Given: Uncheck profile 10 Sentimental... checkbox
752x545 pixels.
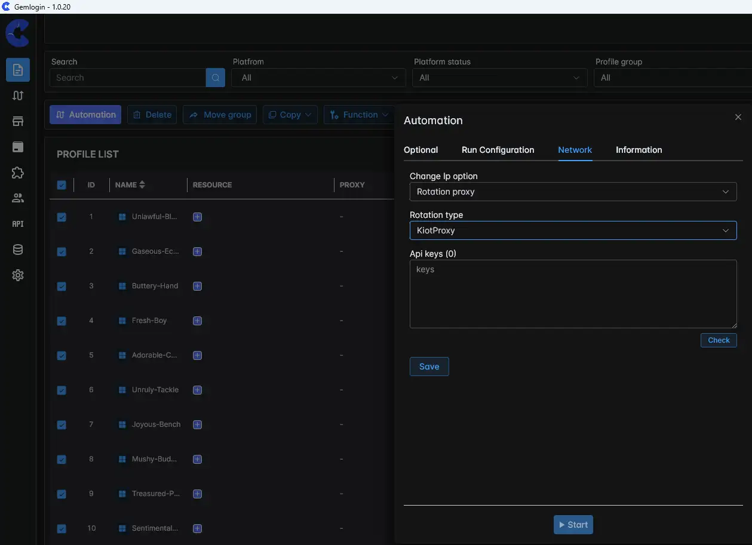Looking at the screenshot, I should [x=62, y=529].
